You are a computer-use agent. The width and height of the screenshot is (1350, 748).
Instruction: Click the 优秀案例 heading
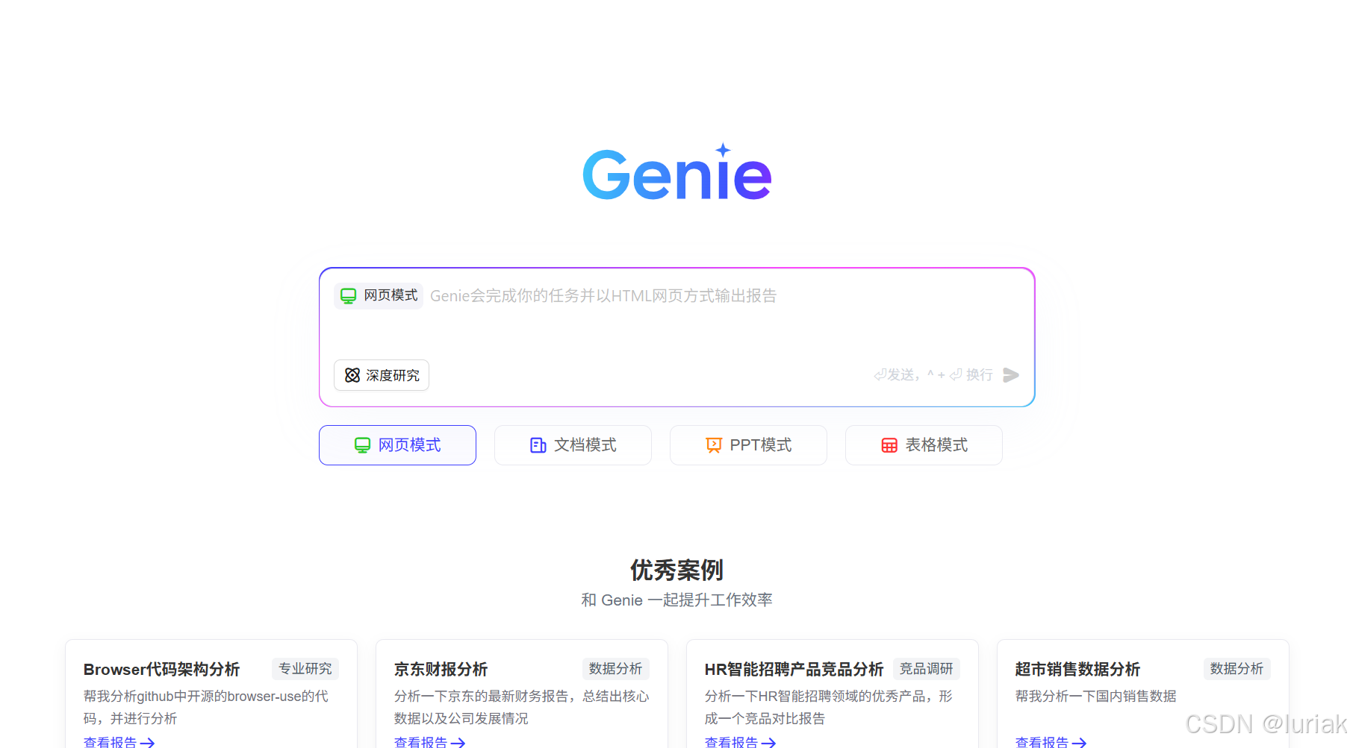click(x=676, y=571)
